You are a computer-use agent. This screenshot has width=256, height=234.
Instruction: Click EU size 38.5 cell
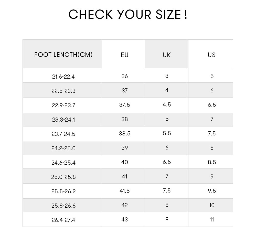tap(124, 134)
